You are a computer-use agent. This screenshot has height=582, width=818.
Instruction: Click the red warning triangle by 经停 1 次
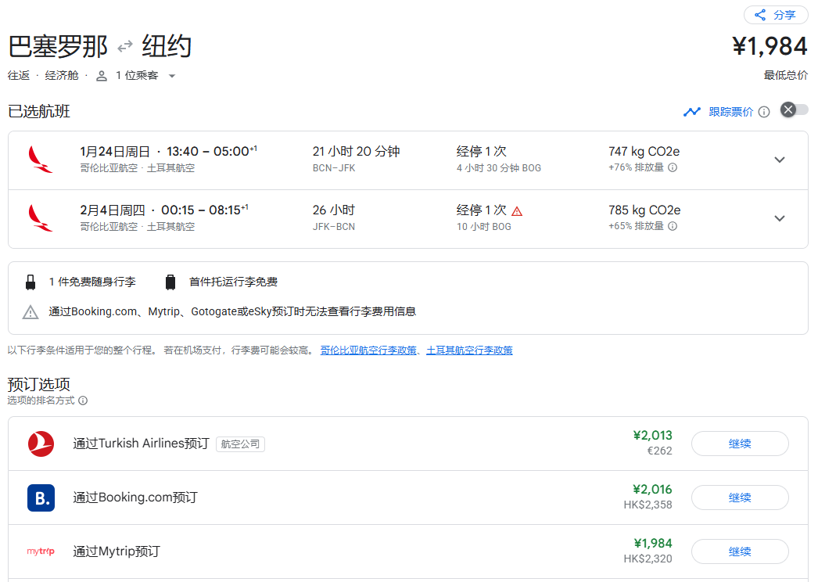coord(517,211)
